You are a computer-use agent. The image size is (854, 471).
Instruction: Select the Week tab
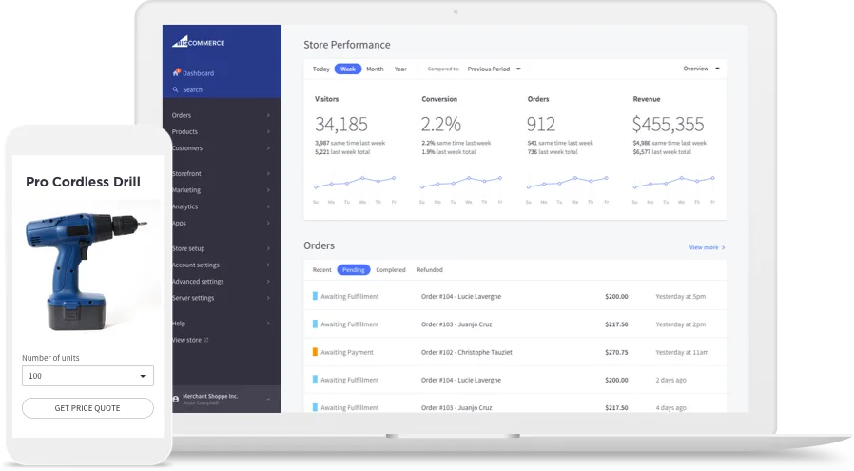pos(348,69)
